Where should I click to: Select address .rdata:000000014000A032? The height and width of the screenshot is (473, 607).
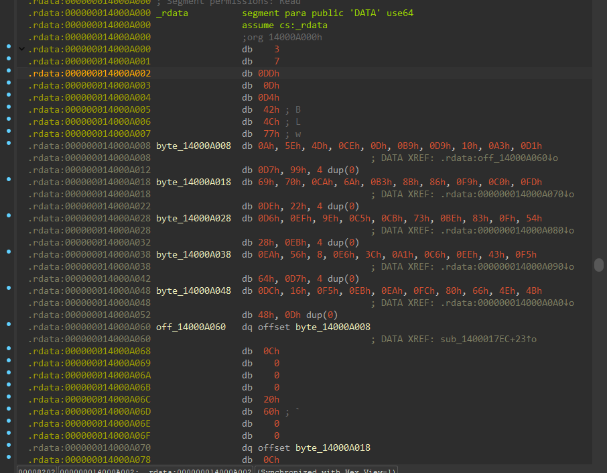[89, 242]
